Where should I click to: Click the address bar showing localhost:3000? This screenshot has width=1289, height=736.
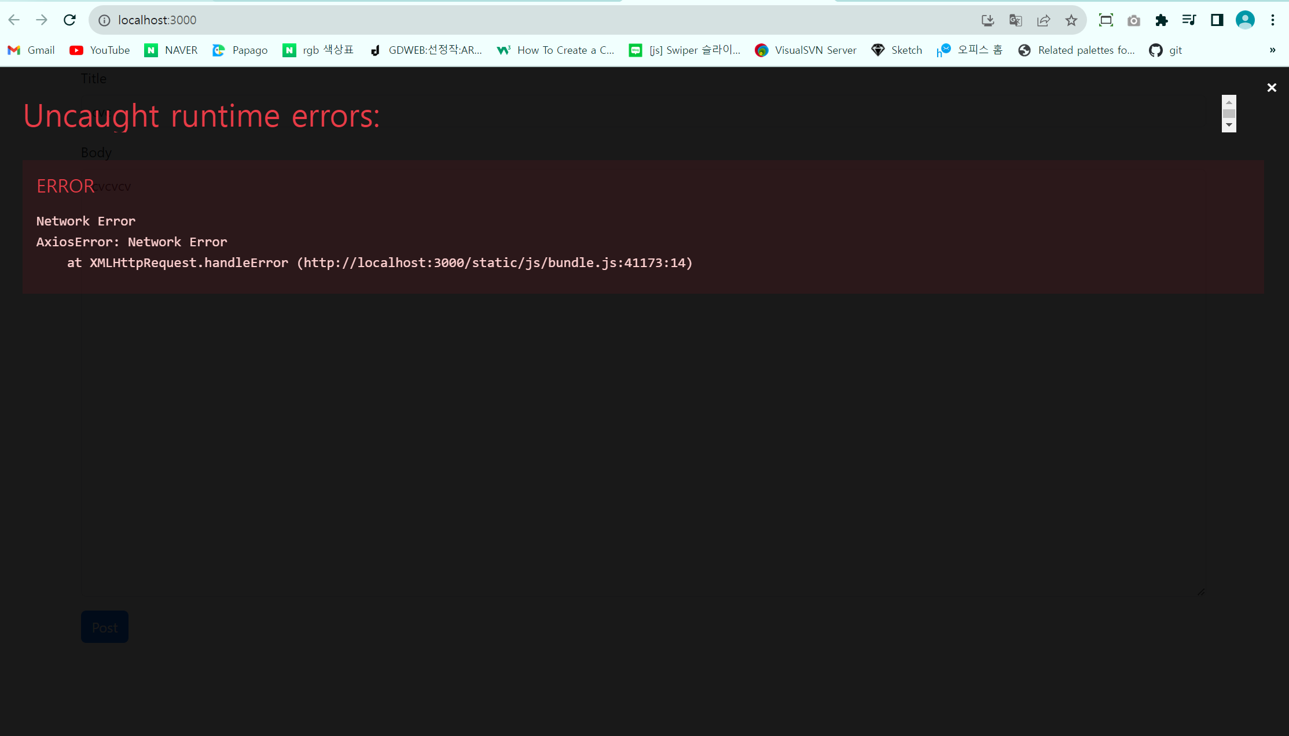(x=521, y=20)
